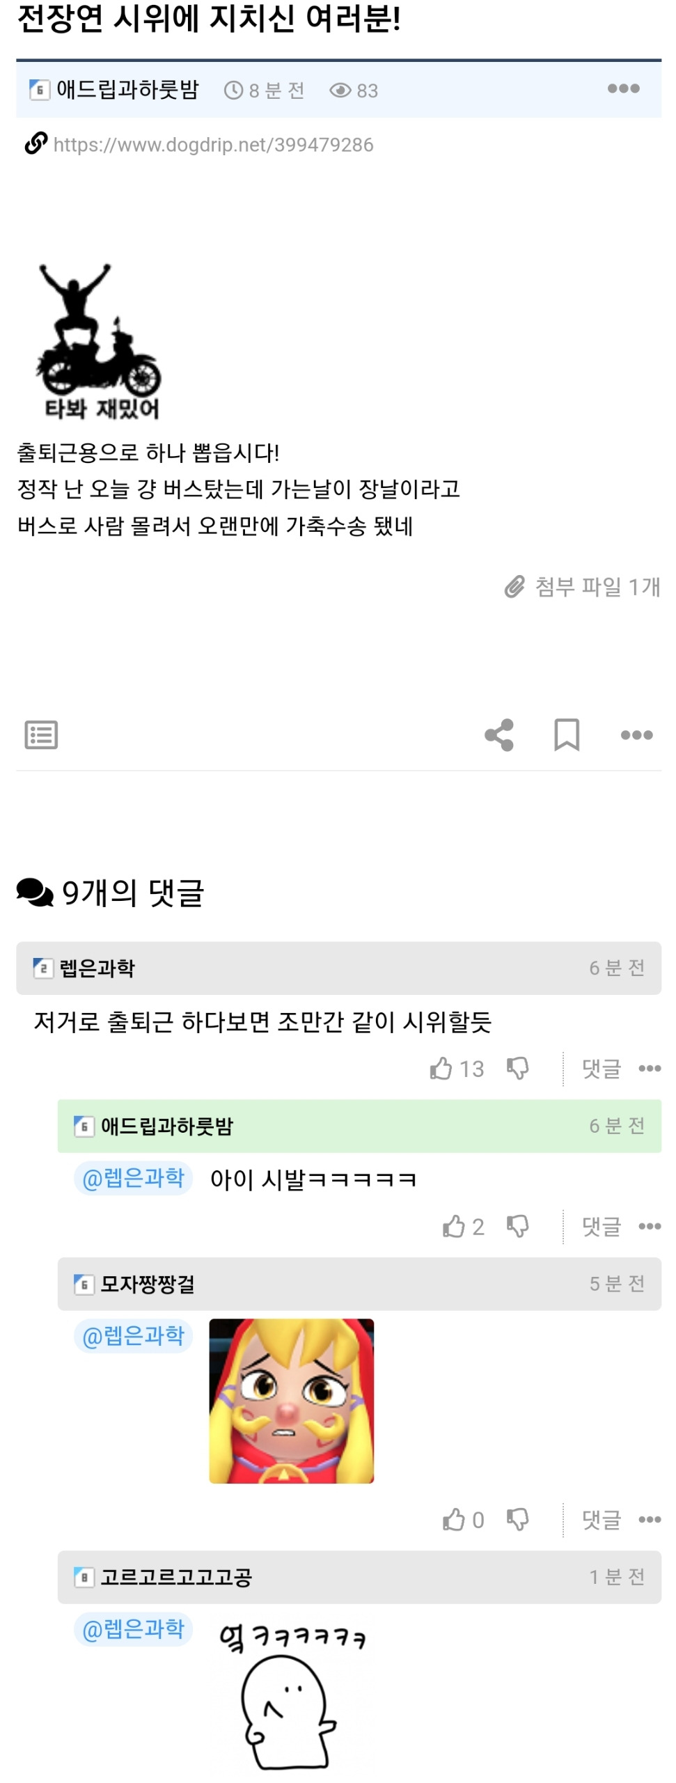Click the chain link icon beside URL
This screenshot has height=1783, width=676.
click(x=36, y=143)
